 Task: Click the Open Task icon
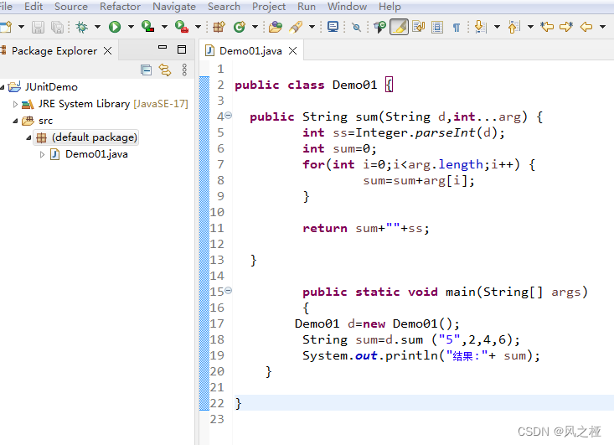coord(379,27)
